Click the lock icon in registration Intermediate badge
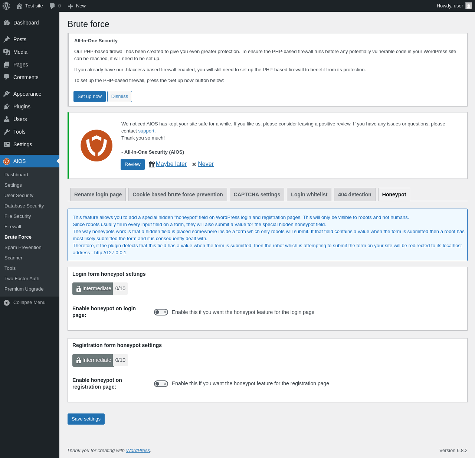Image resolution: width=475 pixels, height=458 pixels. [79, 360]
